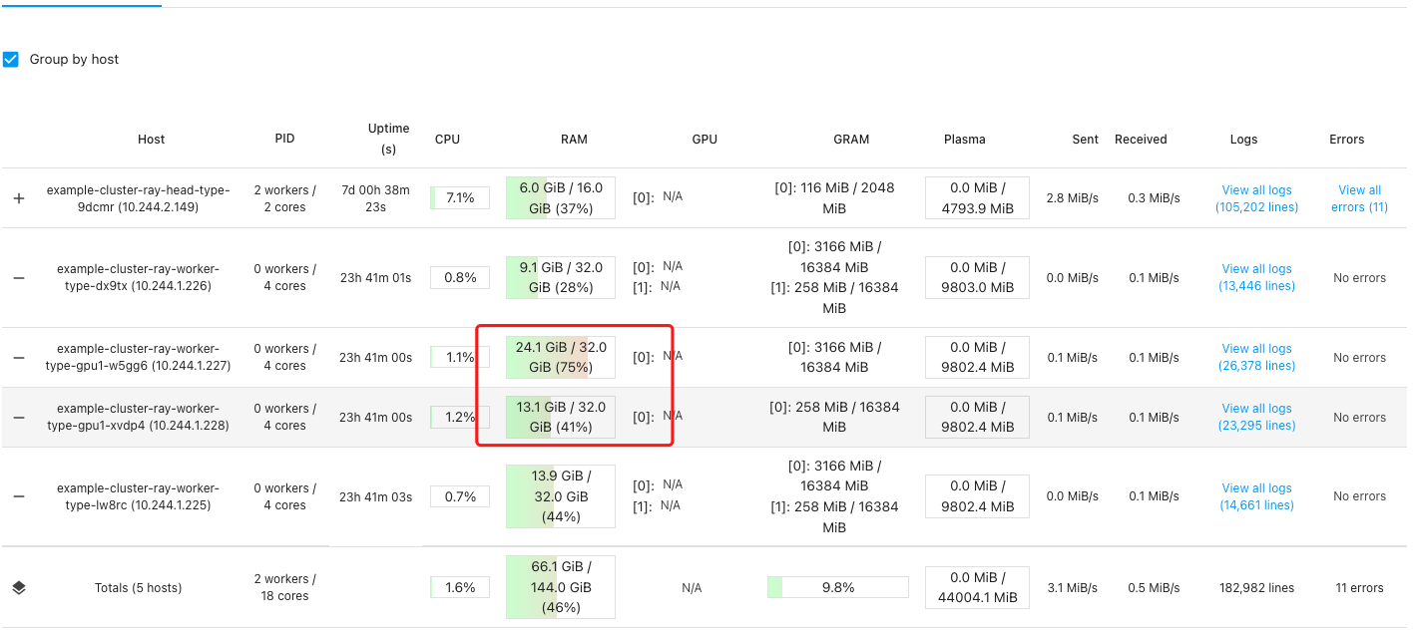Image resolution: width=1420 pixels, height=633 pixels.
Task: Click the GRAM column header
Action: (851, 140)
